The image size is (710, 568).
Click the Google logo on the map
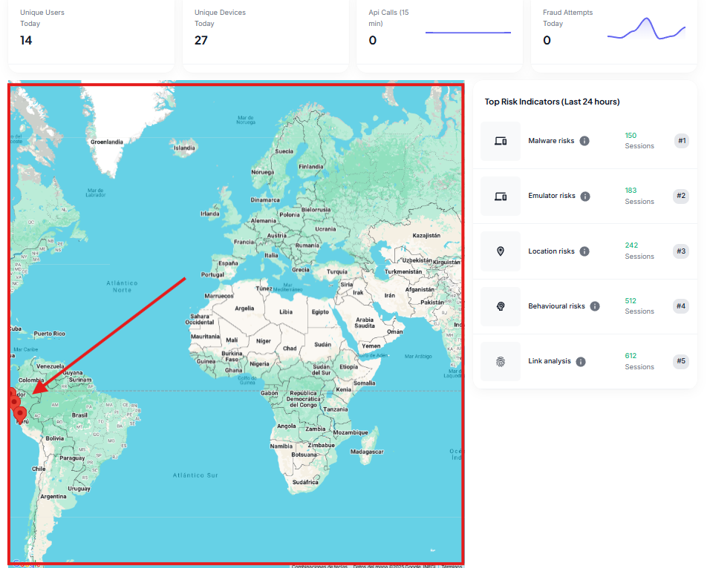26,564
